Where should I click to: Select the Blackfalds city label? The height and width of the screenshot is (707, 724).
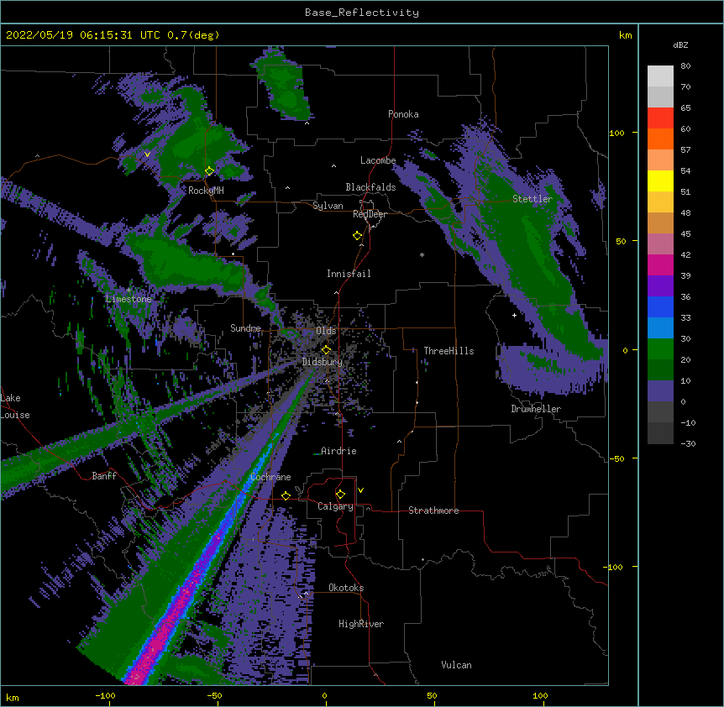coord(370,187)
